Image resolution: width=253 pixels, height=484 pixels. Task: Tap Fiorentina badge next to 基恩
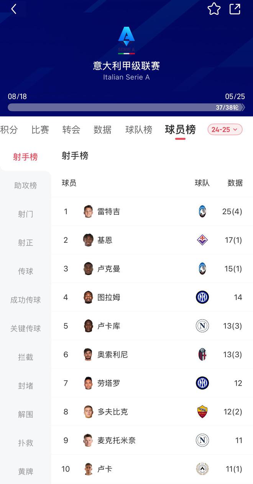tap(202, 240)
